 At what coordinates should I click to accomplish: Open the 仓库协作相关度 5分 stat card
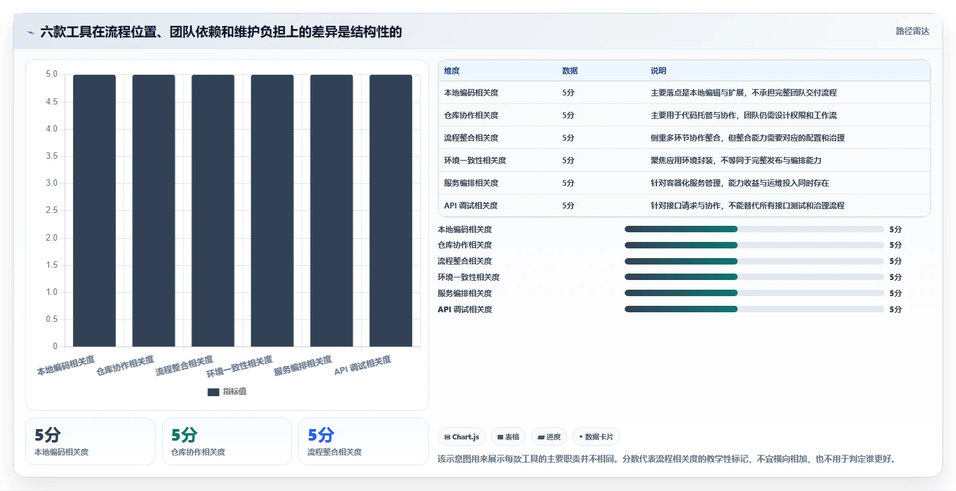point(227,441)
